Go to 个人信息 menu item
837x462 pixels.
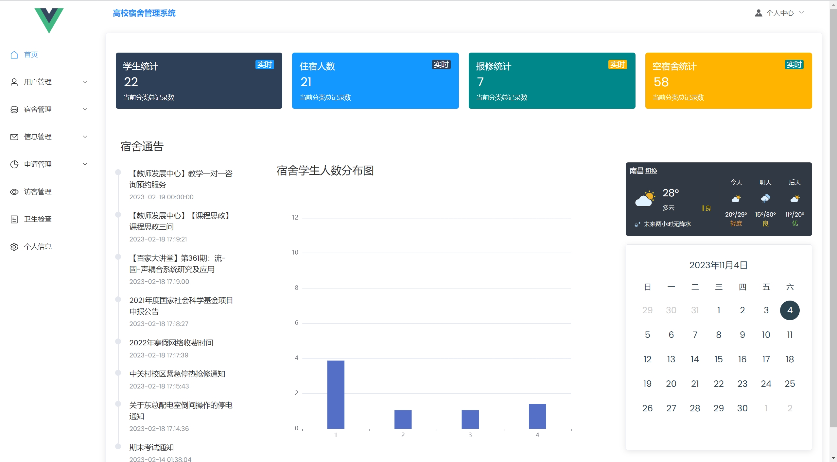pyautogui.click(x=38, y=247)
